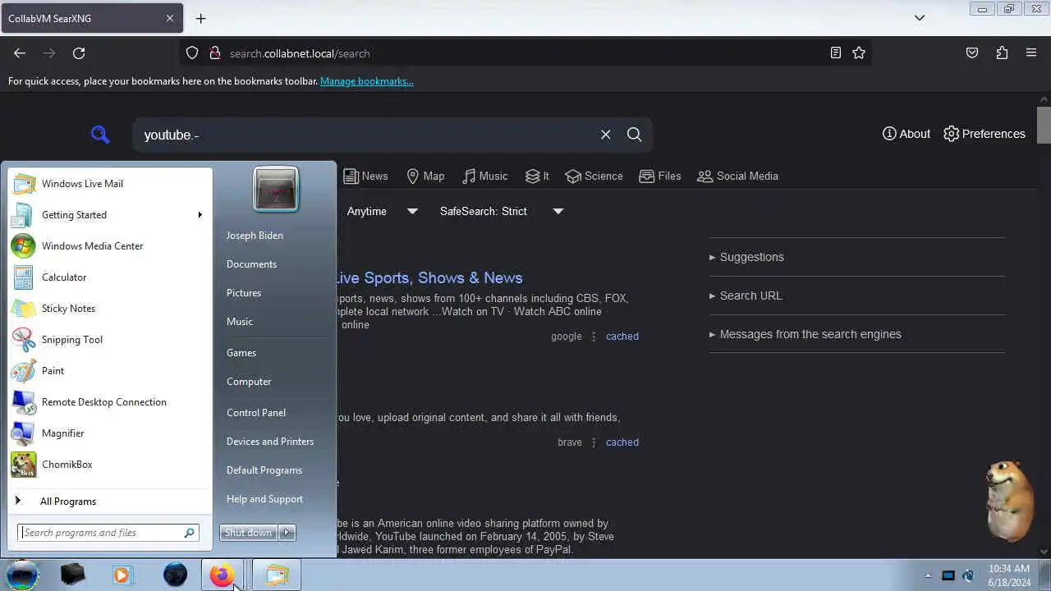The height and width of the screenshot is (591, 1051).
Task: Click the Search programs and files box
Action: pyautogui.click(x=108, y=533)
